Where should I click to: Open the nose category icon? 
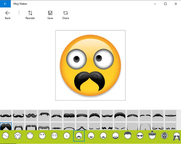(67, 136)
